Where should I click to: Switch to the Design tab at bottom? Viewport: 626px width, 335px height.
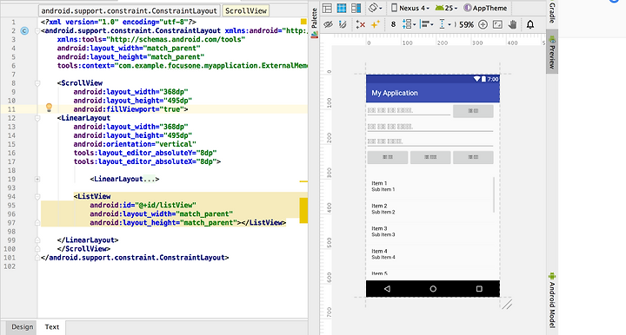22,327
